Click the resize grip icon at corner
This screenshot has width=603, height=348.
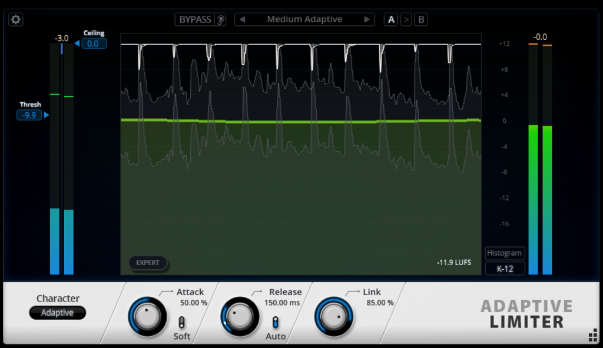pyautogui.click(x=593, y=335)
